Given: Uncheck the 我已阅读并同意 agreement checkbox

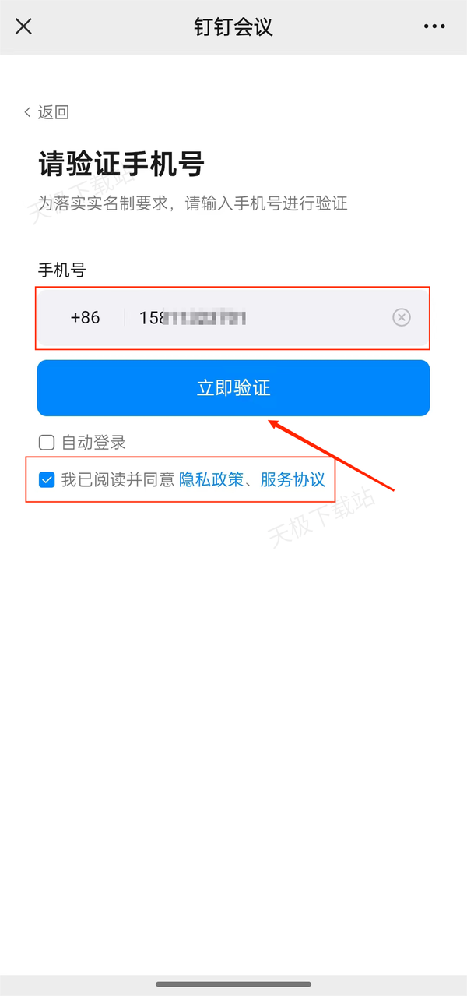Looking at the screenshot, I should (x=47, y=479).
